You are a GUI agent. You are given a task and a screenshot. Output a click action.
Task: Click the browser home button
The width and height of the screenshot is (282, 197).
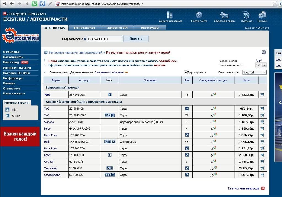[42, 4]
